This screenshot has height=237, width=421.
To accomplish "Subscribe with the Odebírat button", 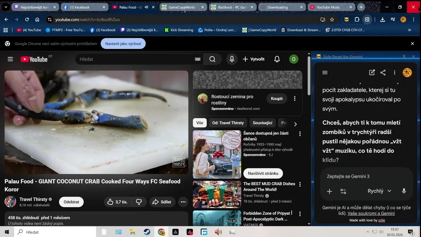I will pos(71,202).
